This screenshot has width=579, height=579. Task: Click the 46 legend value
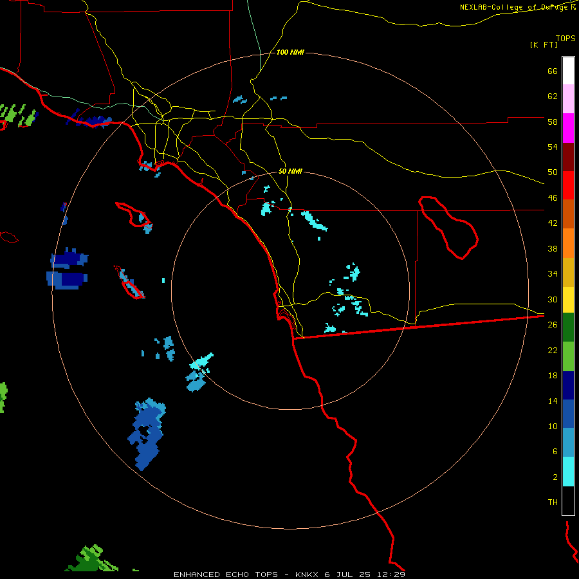tap(553, 198)
